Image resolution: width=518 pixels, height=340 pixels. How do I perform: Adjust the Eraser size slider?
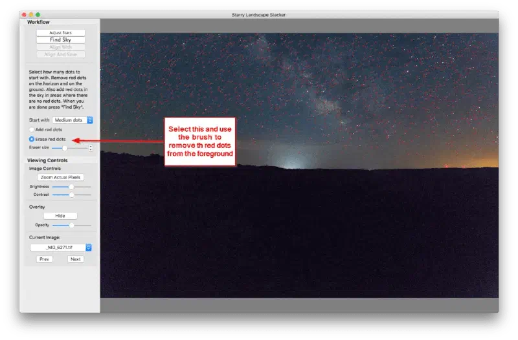click(69, 148)
